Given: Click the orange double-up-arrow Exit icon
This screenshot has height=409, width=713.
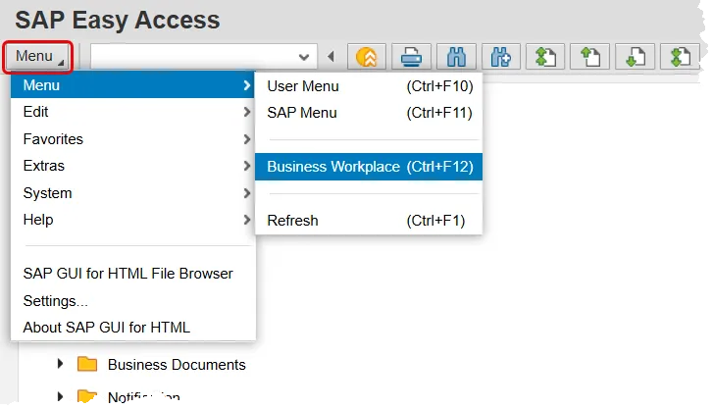Looking at the screenshot, I should tap(367, 57).
